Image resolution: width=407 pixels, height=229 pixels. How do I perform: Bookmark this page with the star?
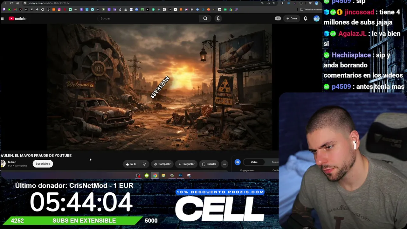point(273,3)
